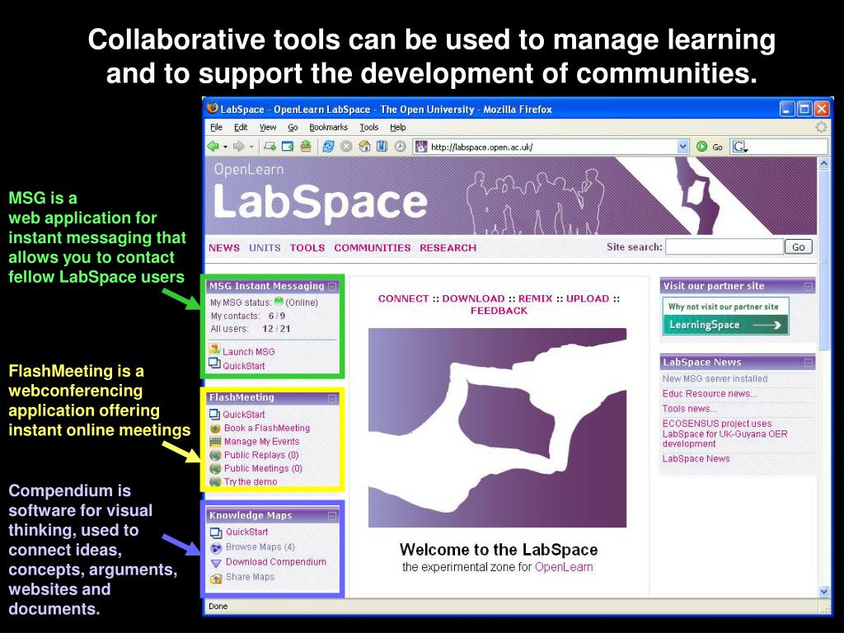Click the scrollbar down arrow
Image resolution: width=844 pixels, height=633 pixels.
coord(824,591)
